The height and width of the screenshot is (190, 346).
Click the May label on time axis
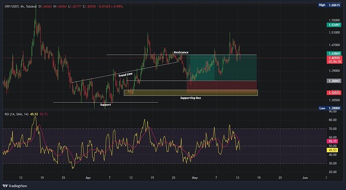195,177
